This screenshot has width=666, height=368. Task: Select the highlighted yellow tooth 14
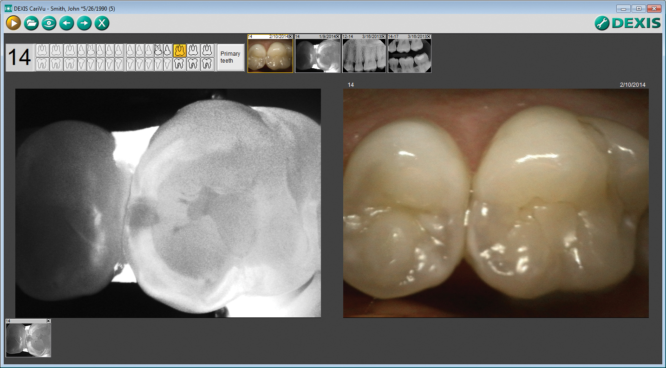coord(180,50)
